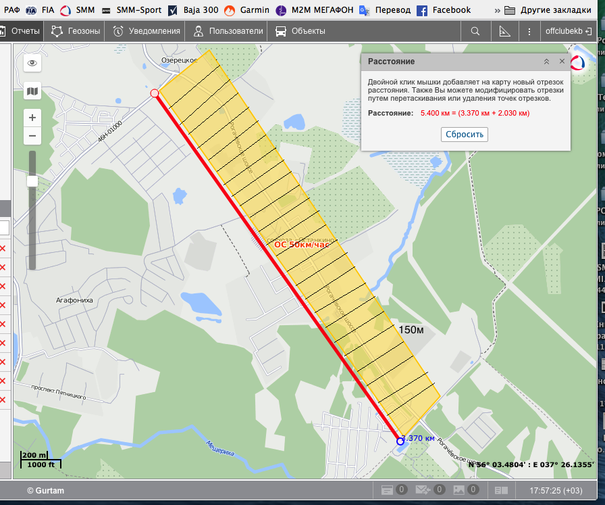Close the Расстояние distance panel
This screenshot has width=605, height=505.
(x=562, y=62)
